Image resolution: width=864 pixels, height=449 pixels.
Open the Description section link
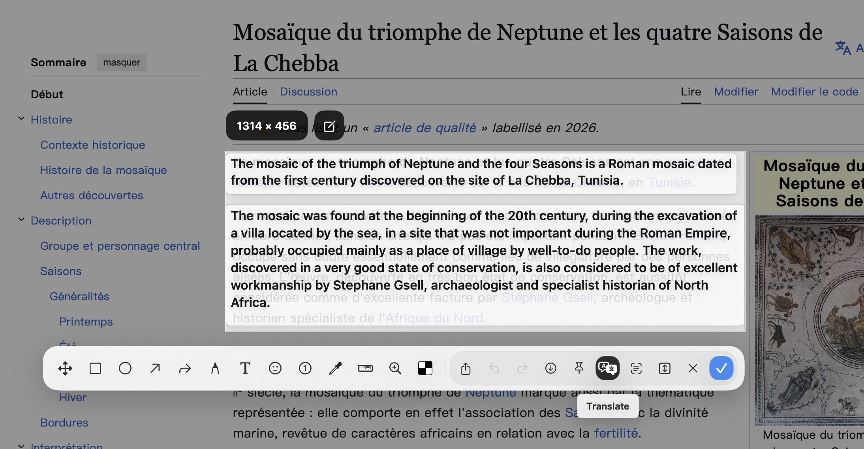pos(61,221)
